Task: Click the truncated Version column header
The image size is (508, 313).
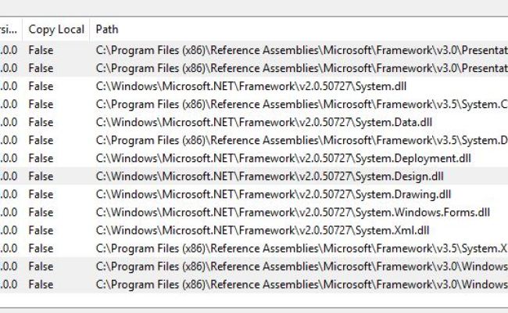Action: point(11,30)
